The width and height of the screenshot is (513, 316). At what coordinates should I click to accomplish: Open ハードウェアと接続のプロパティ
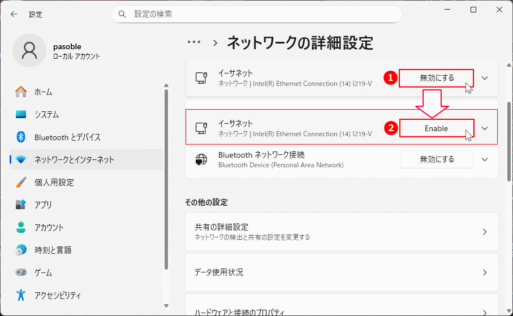point(342,305)
